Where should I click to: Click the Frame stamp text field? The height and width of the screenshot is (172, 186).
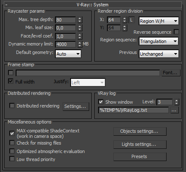tap(88, 73)
